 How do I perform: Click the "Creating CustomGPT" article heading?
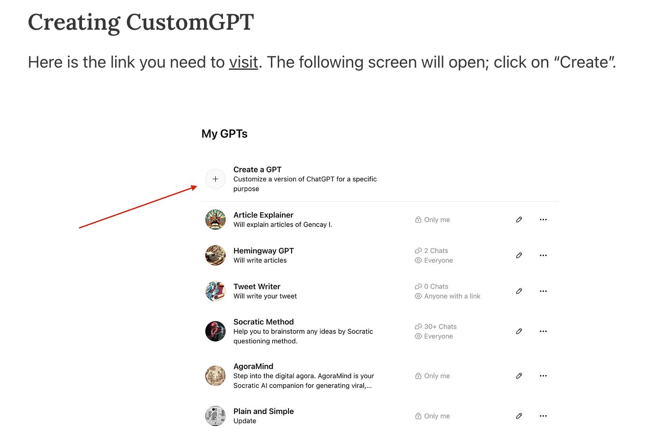(141, 22)
